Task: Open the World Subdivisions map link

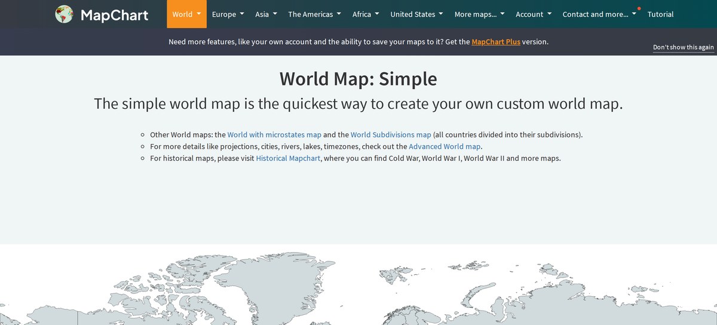Action: [391, 134]
